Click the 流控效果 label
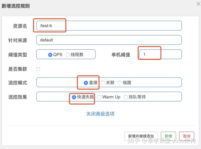This screenshot has width=201, height=149. coord(18,97)
